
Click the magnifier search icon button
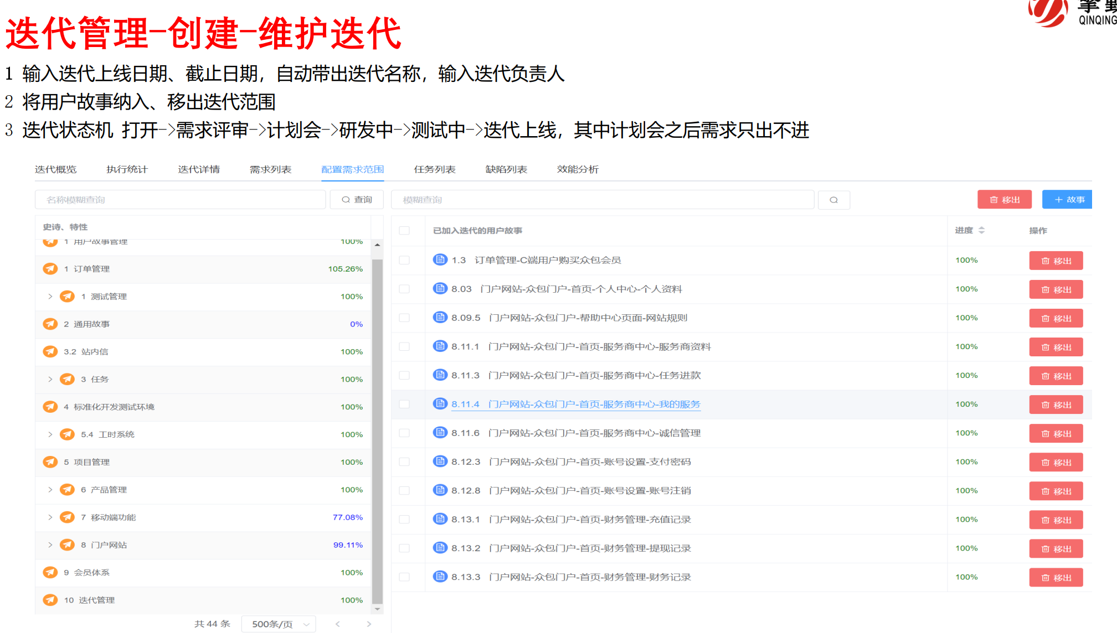[x=833, y=200]
